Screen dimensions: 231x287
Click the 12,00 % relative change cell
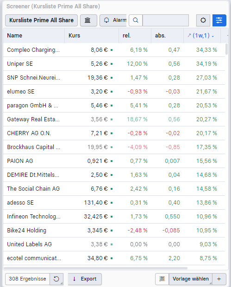click(137, 64)
